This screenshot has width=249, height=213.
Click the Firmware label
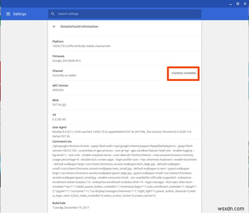(58, 56)
